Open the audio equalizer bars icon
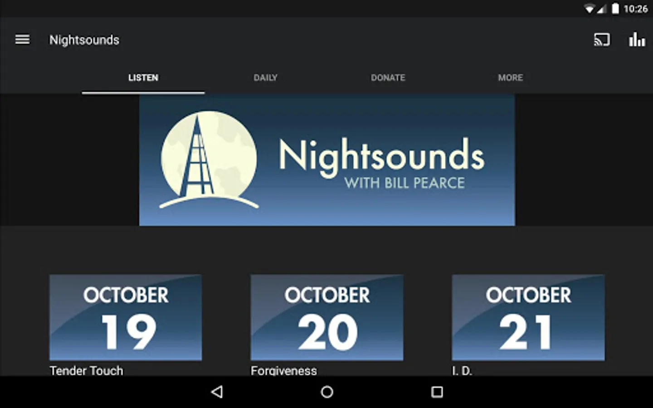The image size is (653, 408). tap(637, 40)
